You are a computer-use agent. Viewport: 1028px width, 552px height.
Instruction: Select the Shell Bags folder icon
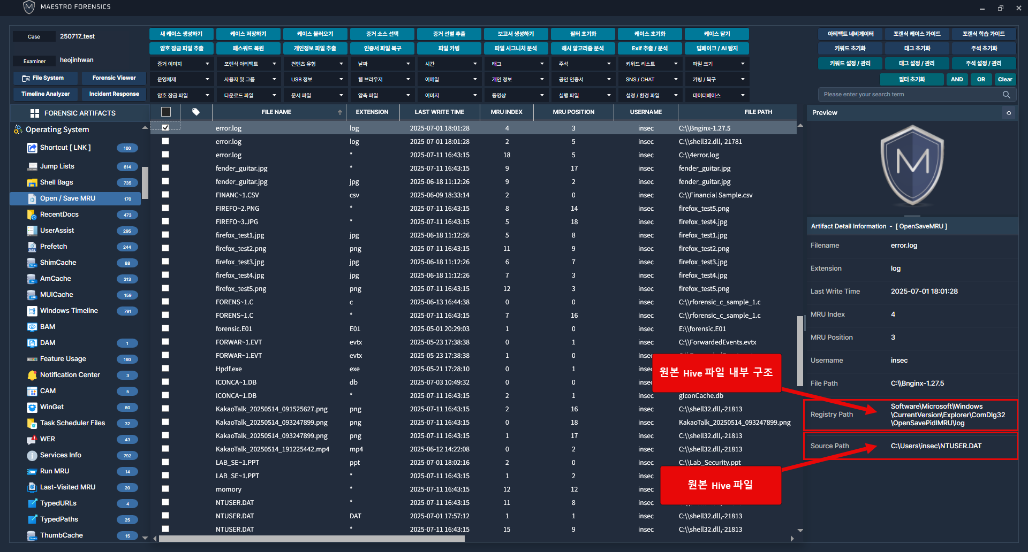[x=32, y=182]
